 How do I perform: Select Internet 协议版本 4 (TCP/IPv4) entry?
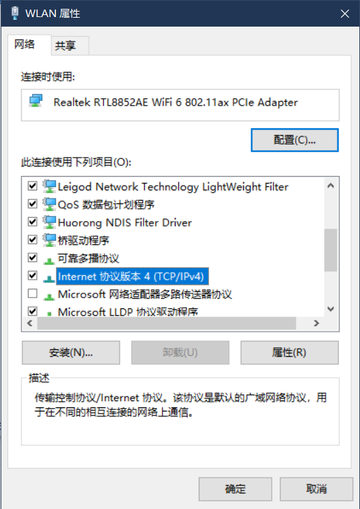pos(130,276)
